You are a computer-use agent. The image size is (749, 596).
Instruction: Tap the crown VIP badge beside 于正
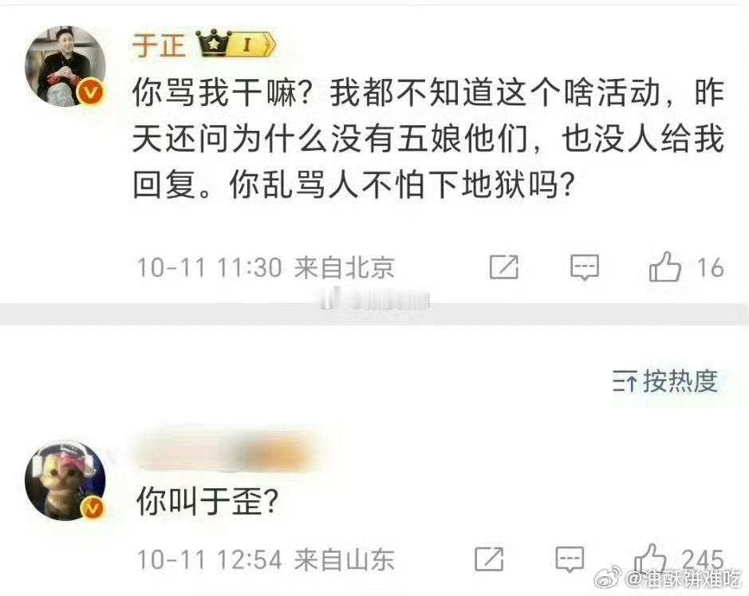[x=236, y=44]
